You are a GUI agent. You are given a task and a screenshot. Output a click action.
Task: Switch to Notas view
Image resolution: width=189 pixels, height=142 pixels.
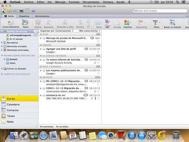click(x=19, y=122)
